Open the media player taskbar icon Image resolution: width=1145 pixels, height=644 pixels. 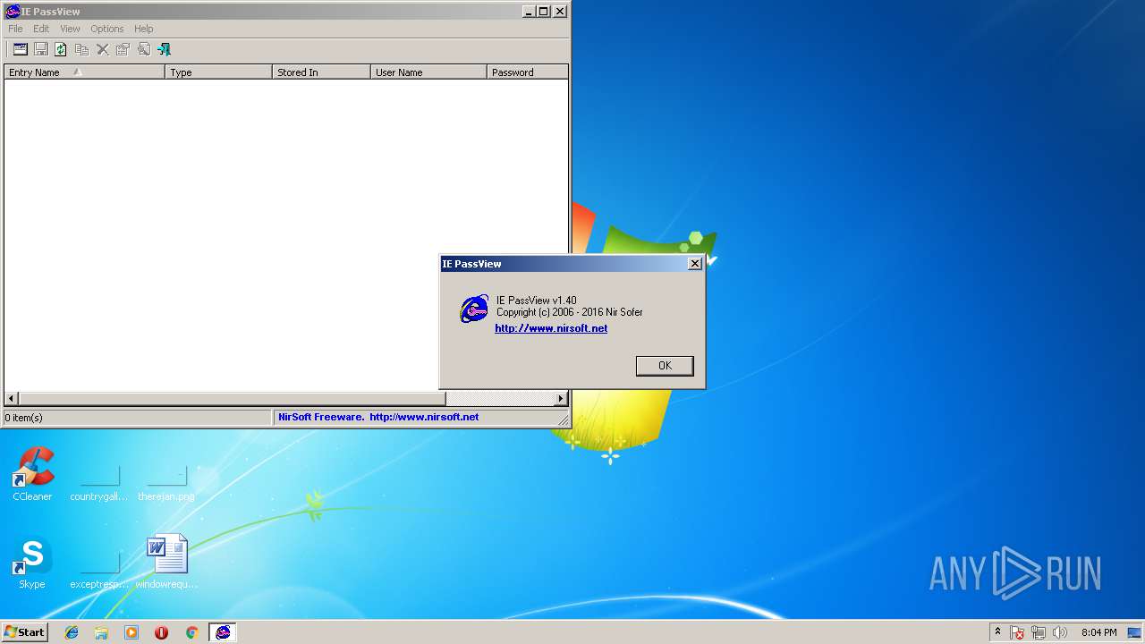[x=131, y=632]
